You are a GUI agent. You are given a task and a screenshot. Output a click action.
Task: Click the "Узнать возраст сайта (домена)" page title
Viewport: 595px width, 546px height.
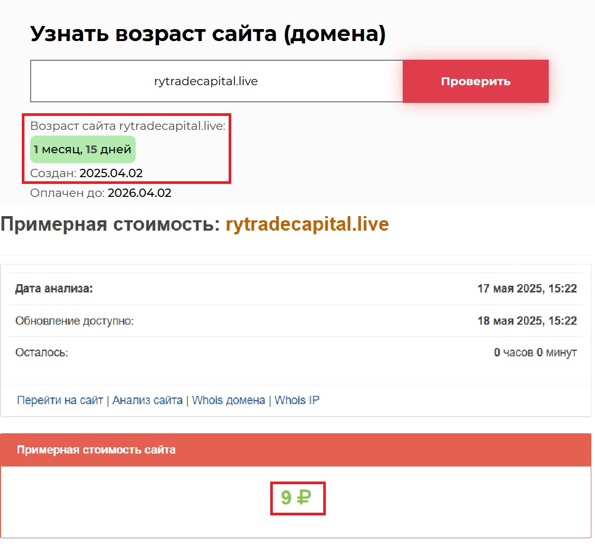(x=208, y=34)
